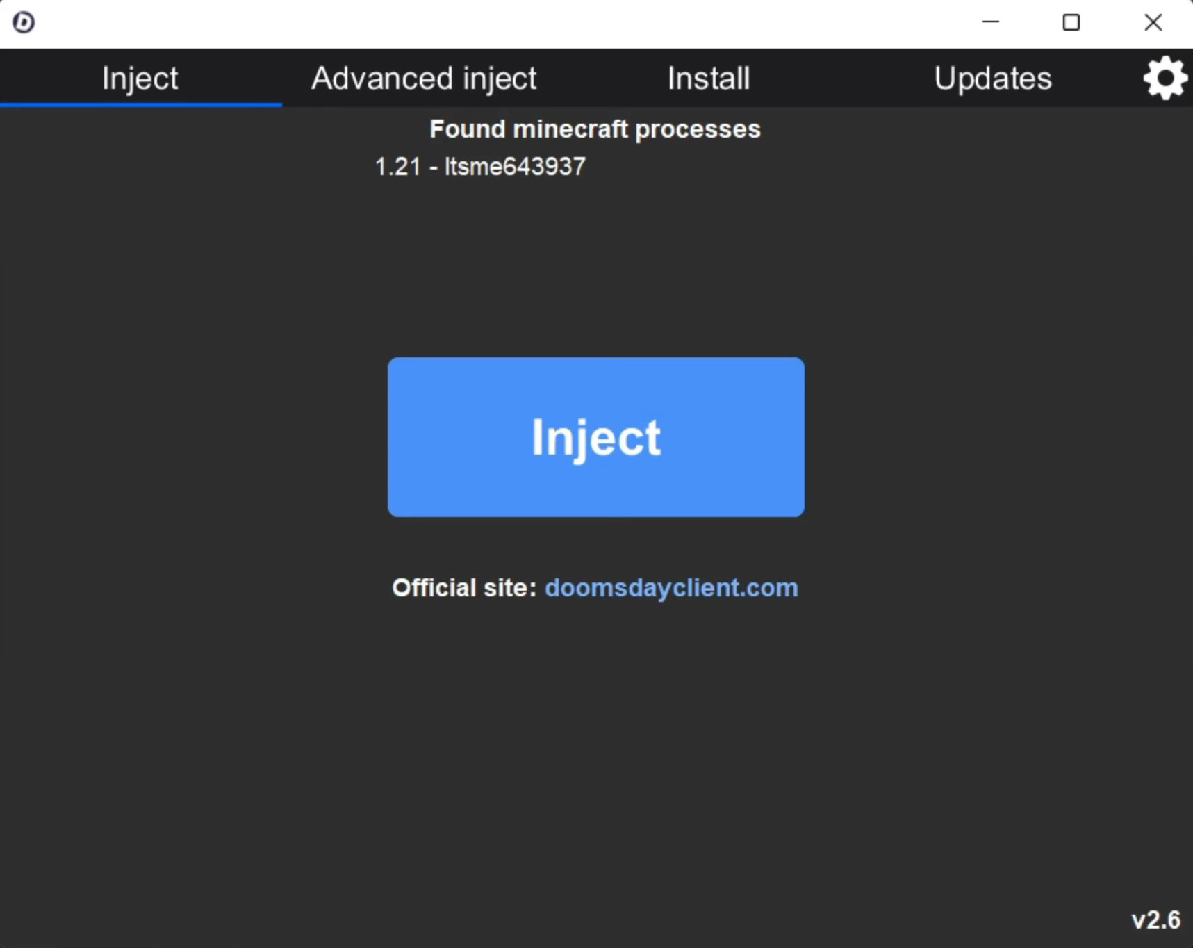Viewport: 1193px width, 948px height.
Task: Click the Found minecraft processes heading
Action: tap(595, 129)
